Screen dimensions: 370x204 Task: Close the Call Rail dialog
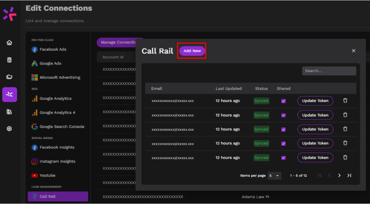coord(354,51)
